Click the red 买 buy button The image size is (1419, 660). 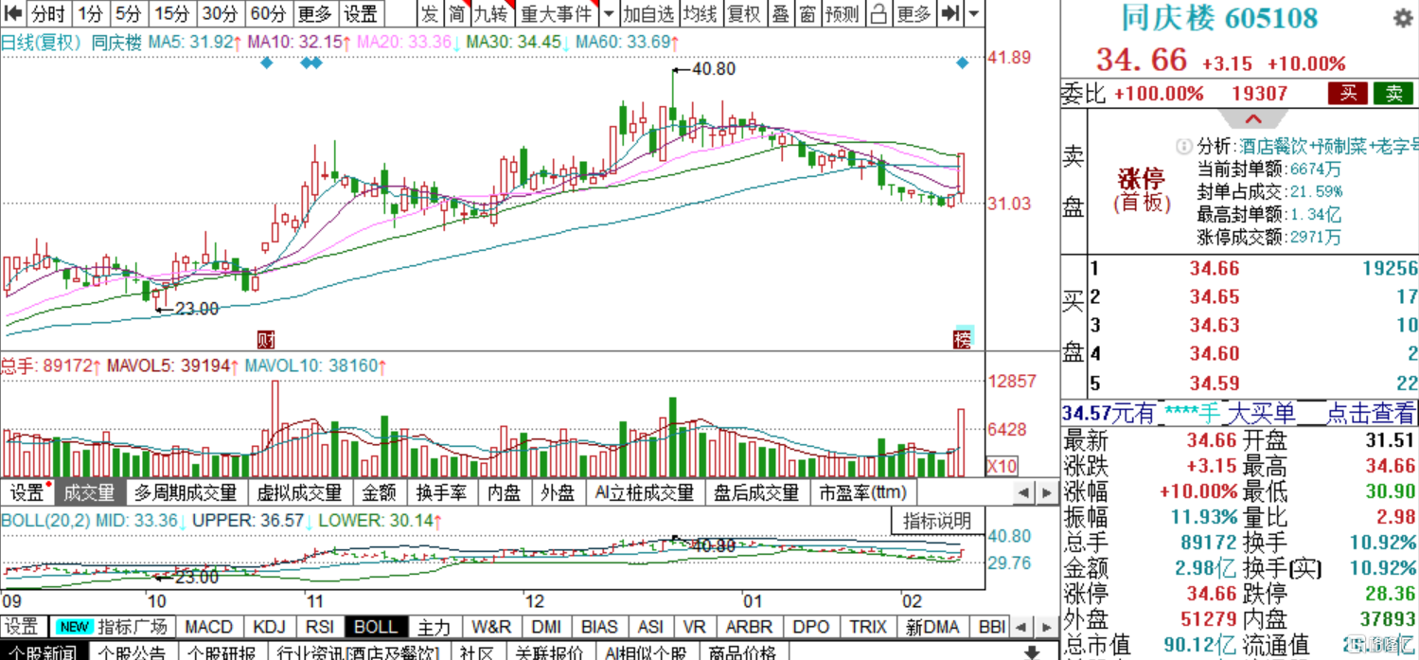click(x=1348, y=93)
